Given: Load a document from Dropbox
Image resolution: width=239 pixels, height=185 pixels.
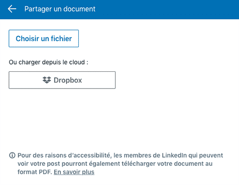Looking at the screenshot, I should [x=62, y=80].
